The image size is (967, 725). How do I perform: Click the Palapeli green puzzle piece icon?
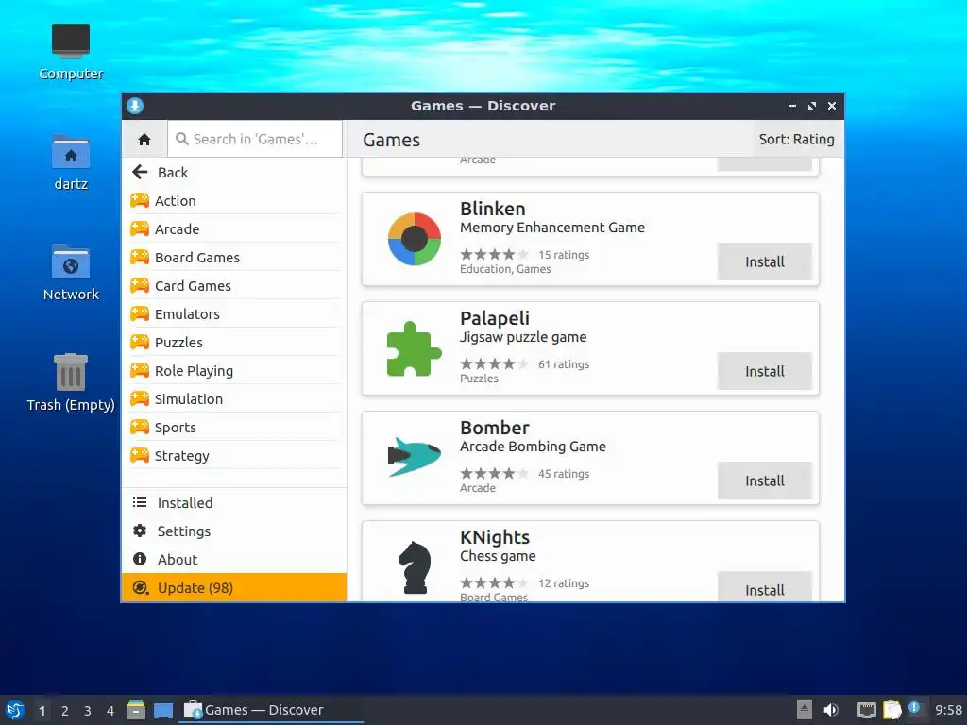[414, 349]
